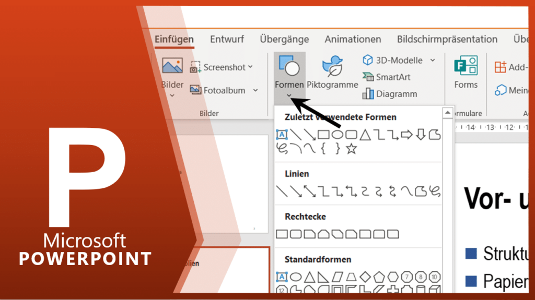Select diamond shape under Standardformen

click(365, 277)
